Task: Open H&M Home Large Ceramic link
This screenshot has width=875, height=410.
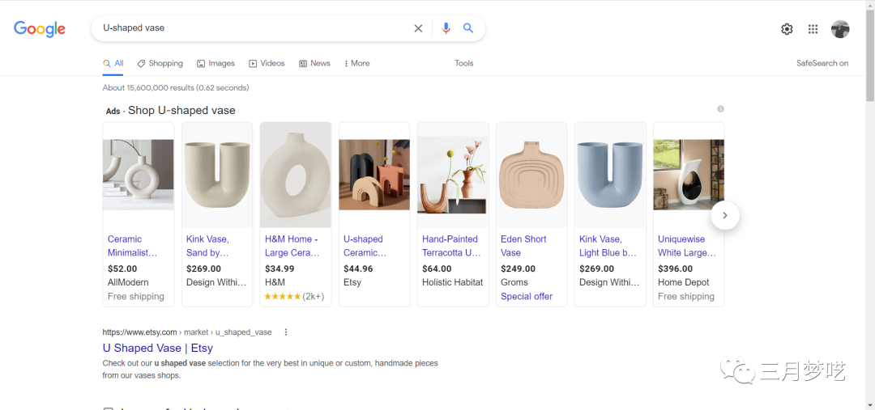Action: pyautogui.click(x=292, y=246)
